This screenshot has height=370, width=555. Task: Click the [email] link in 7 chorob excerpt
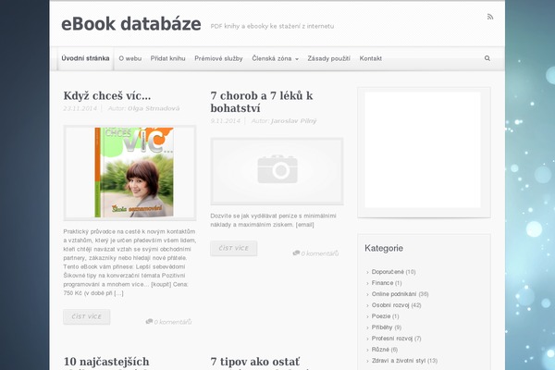click(304, 225)
